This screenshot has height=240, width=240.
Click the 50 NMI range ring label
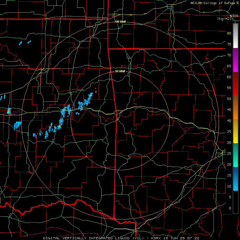(x=120, y=71)
